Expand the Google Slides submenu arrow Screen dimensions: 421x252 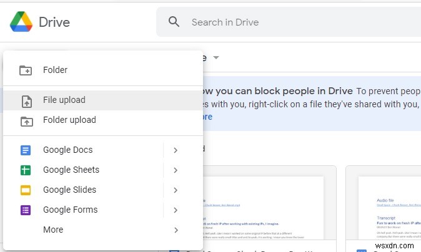(176, 190)
